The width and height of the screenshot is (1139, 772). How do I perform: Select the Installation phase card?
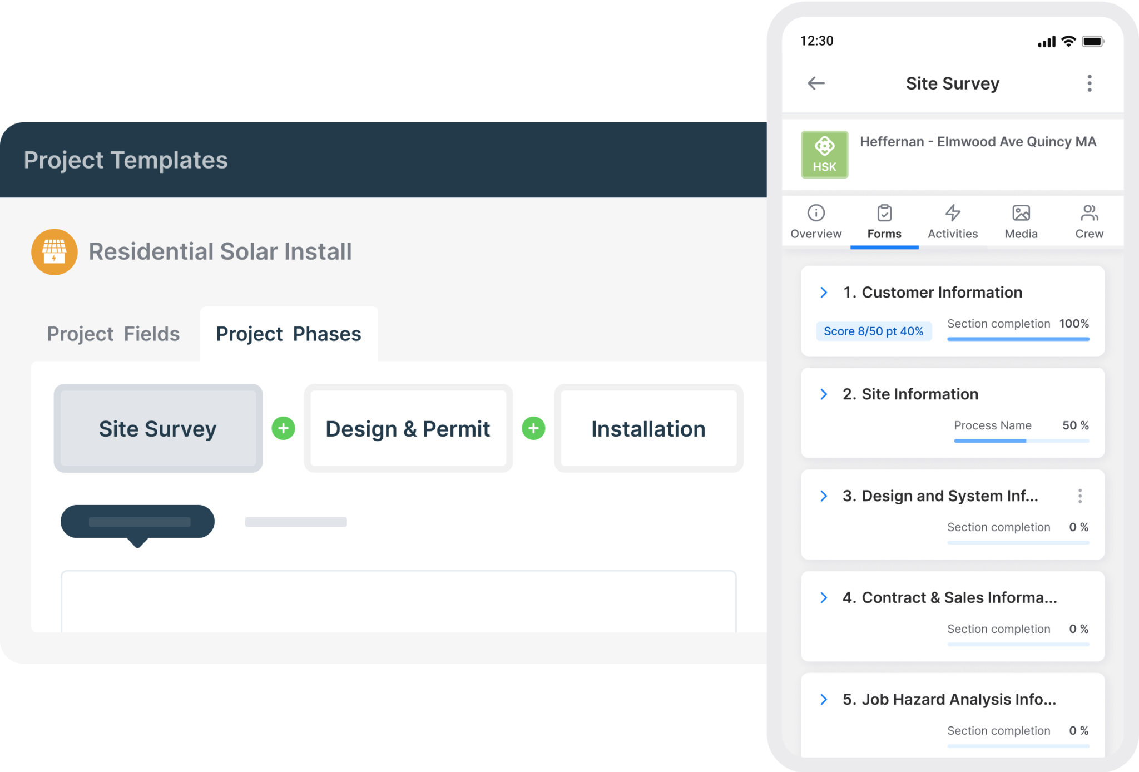pos(648,428)
